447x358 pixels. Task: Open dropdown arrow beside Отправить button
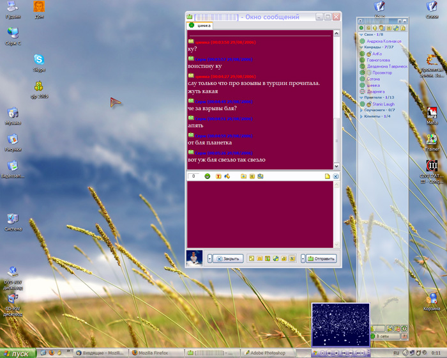[303, 259]
